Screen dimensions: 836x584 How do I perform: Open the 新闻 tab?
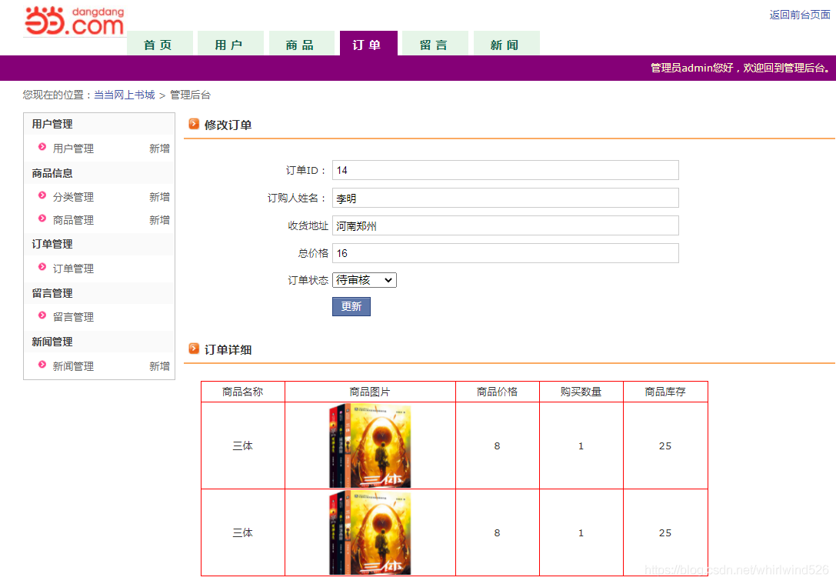(507, 44)
